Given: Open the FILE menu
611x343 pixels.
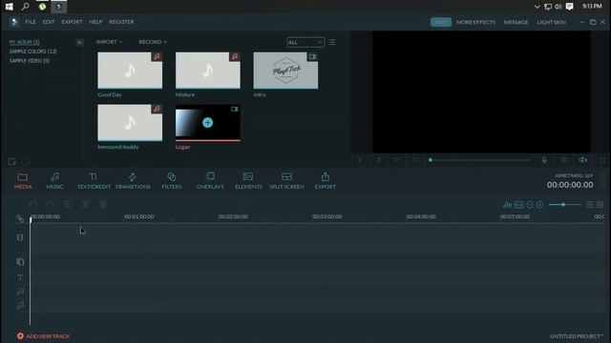Looking at the screenshot, I should click(31, 22).
